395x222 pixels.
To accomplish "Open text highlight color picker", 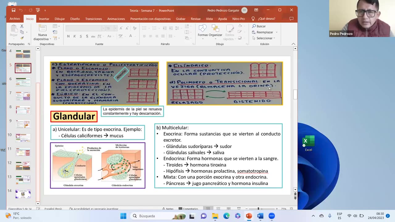I will click(x=120, y=36).
